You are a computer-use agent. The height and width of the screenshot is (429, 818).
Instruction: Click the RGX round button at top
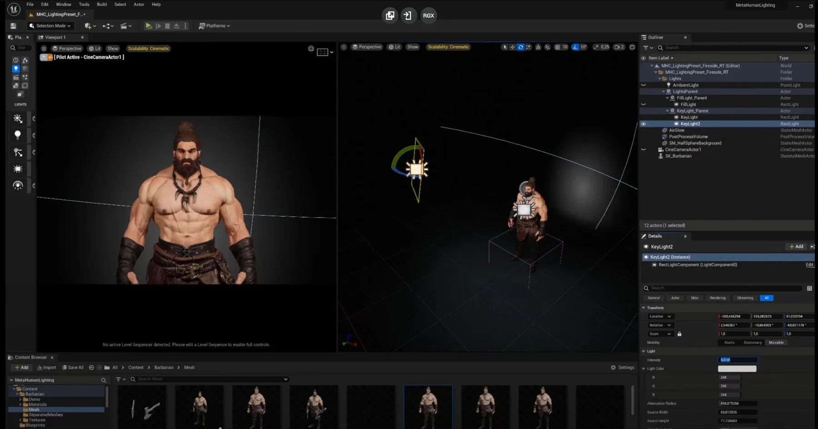[429, 15]
